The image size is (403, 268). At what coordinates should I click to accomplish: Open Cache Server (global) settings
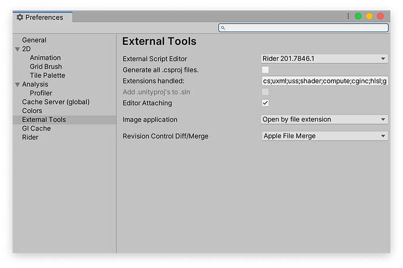point(56,102)
